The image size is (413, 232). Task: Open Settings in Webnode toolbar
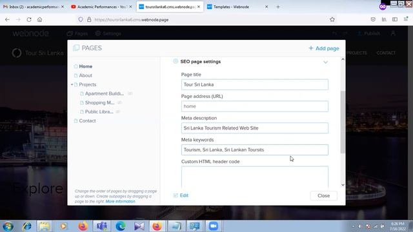tap(108, 34)
